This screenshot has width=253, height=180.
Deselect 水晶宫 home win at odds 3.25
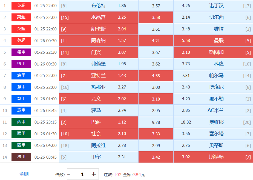click(99, 17)
